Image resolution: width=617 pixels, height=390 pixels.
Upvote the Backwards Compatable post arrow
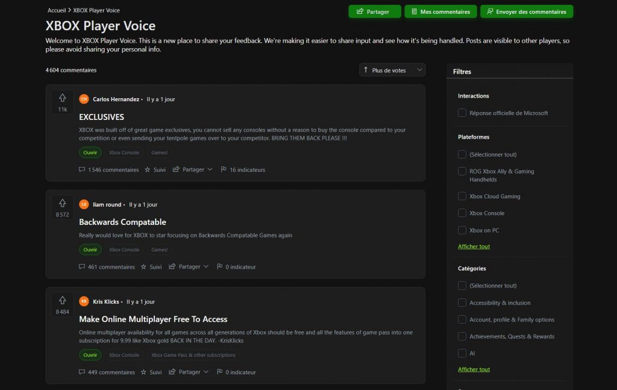click(62, 203)
